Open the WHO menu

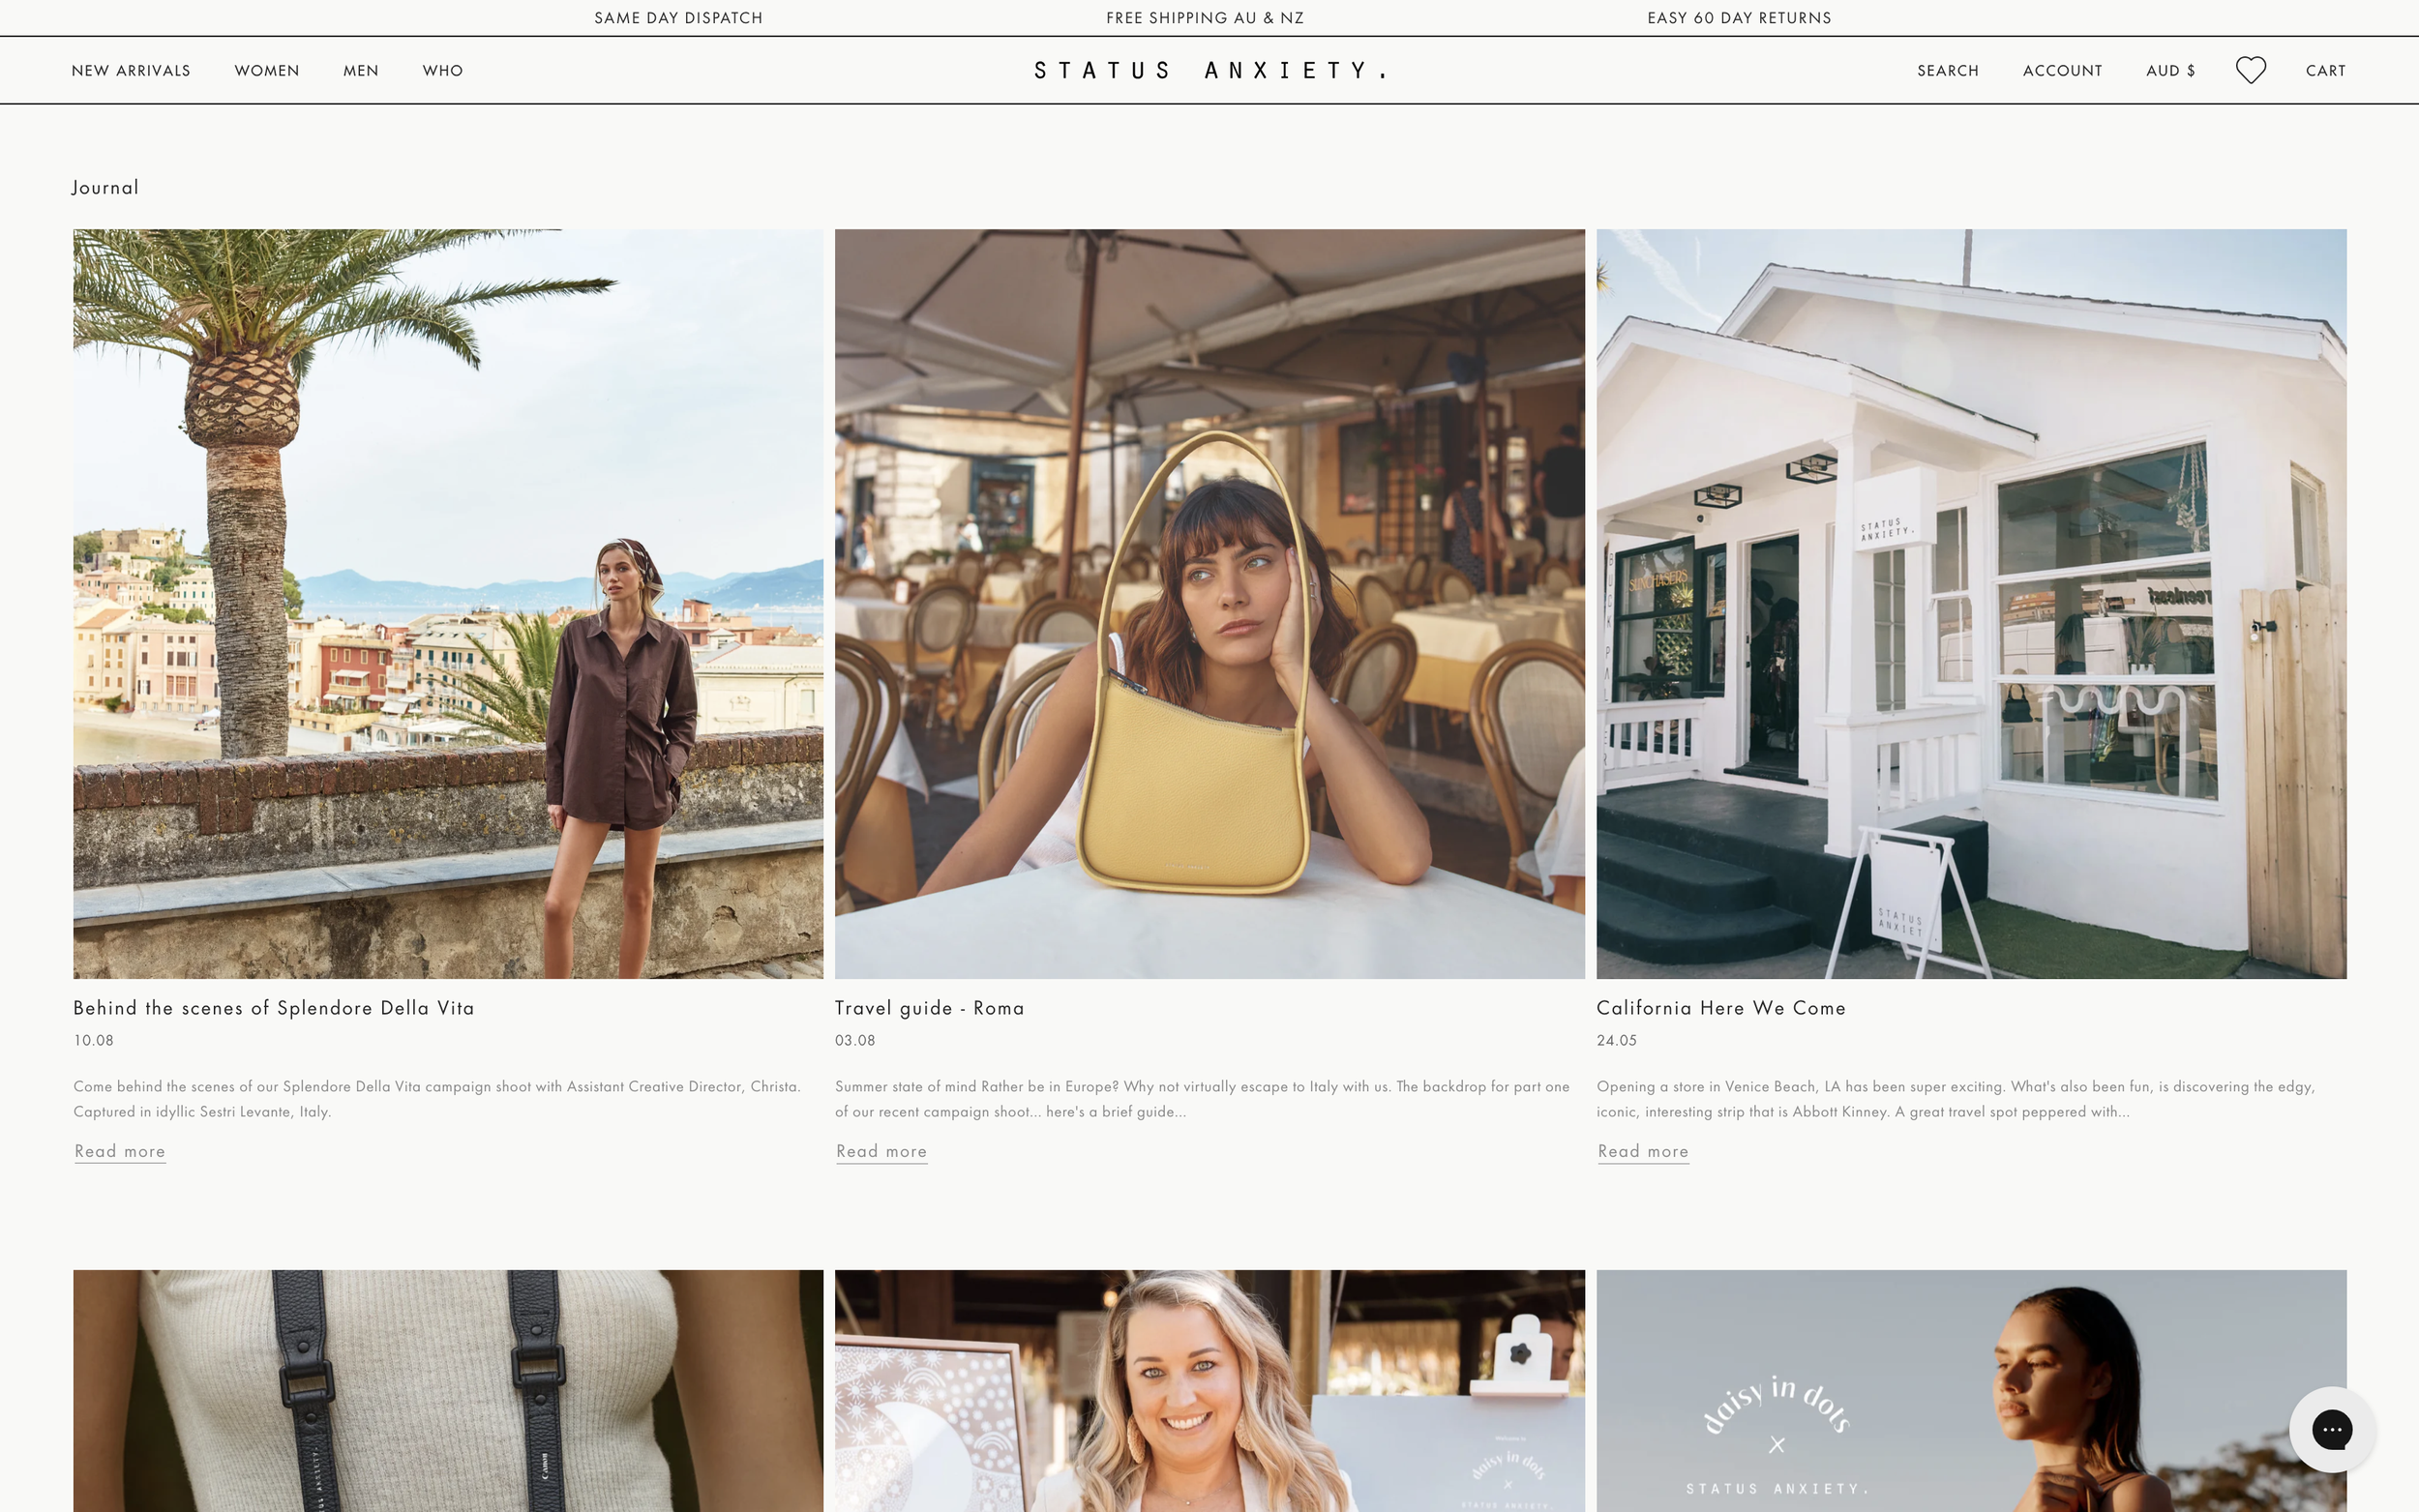[x=443, y=70]
